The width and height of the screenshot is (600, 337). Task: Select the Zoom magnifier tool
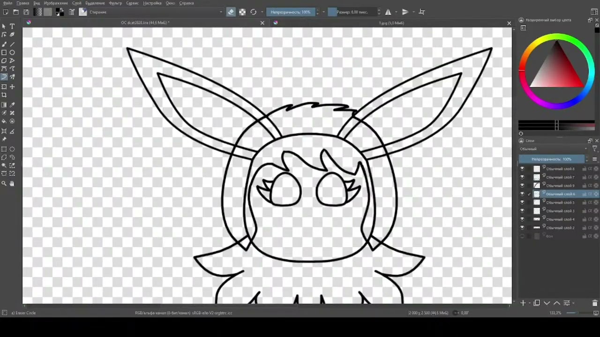(x=4, y=183)
